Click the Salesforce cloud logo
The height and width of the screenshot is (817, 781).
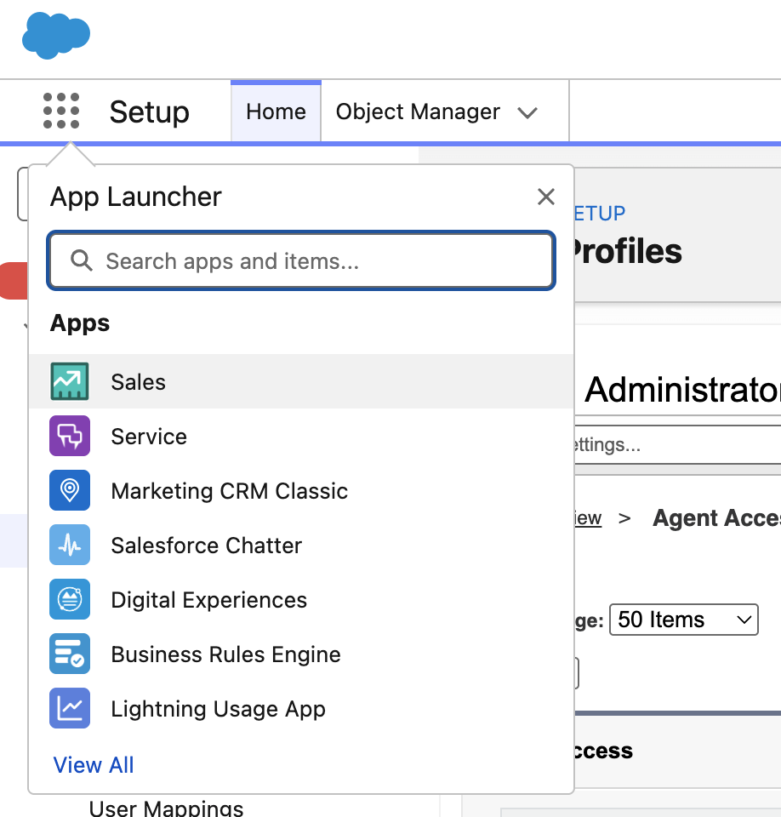(56, 36)
